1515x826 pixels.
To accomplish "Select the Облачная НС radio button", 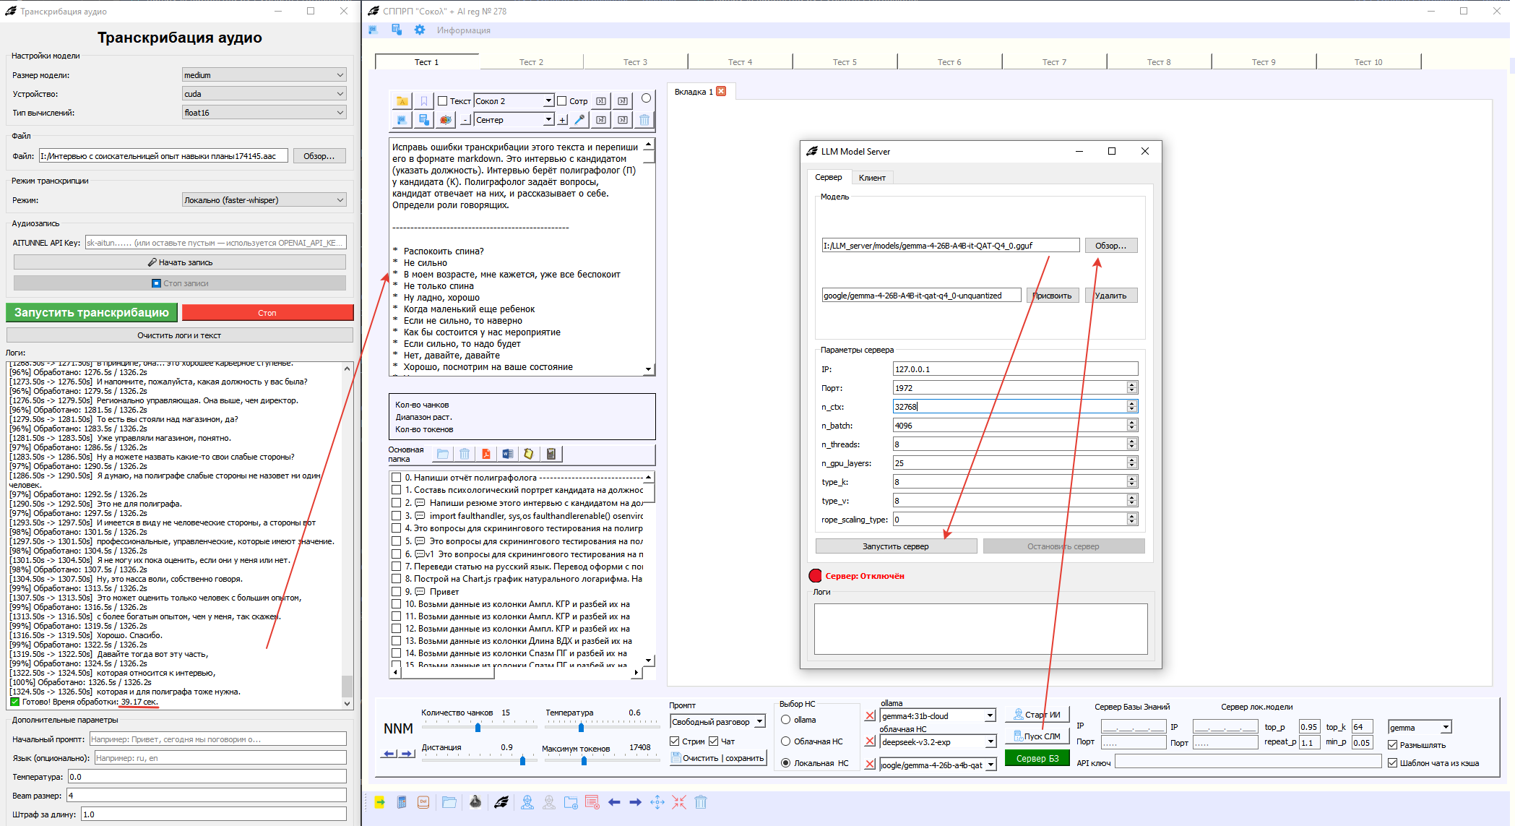I will (786, 741).
